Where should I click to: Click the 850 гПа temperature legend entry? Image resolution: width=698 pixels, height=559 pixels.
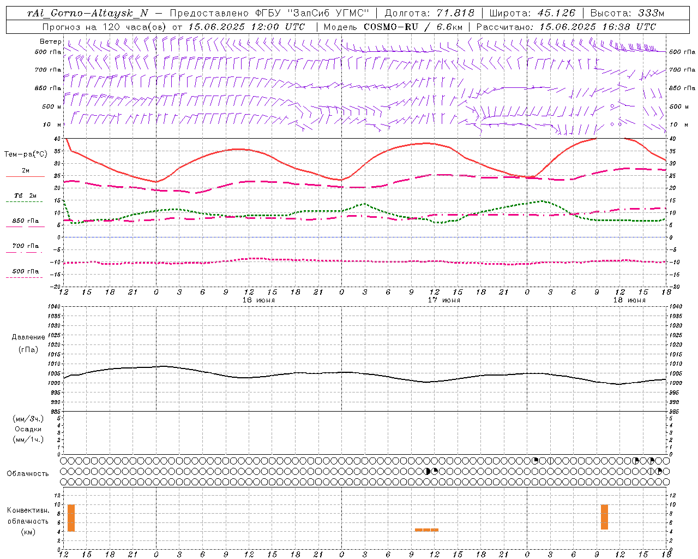(x=26, y=221)
